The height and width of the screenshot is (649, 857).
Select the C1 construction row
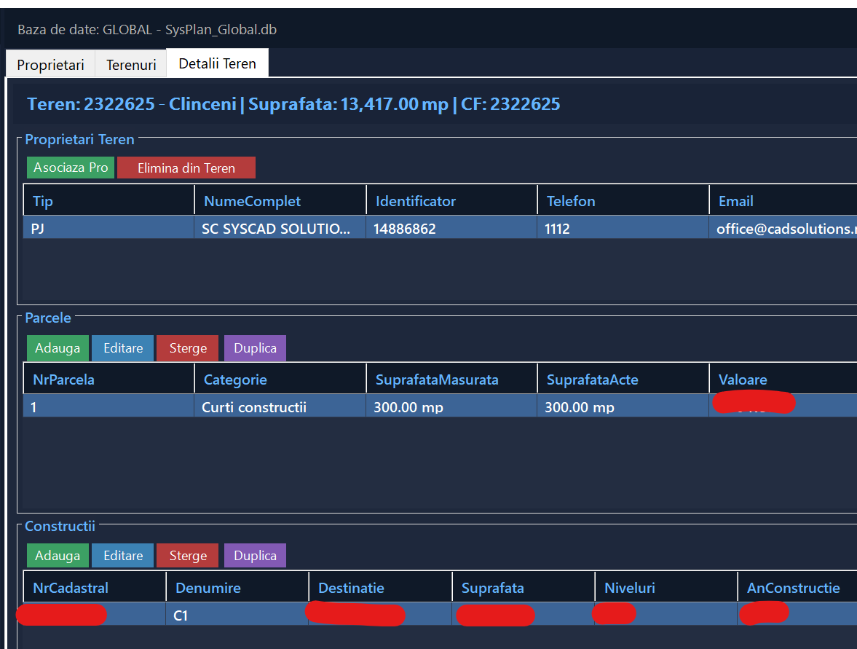(181, 615)
